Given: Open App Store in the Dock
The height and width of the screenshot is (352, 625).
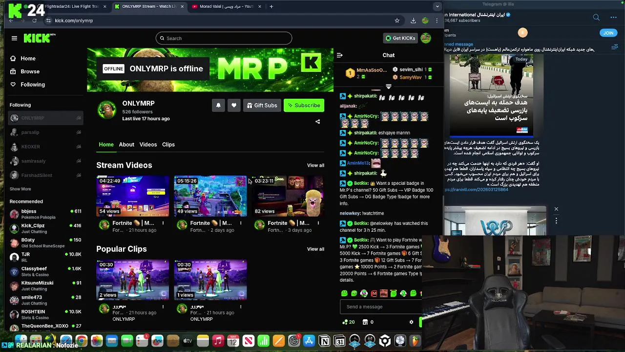Looking at the screenshot, I should point(309,341).
